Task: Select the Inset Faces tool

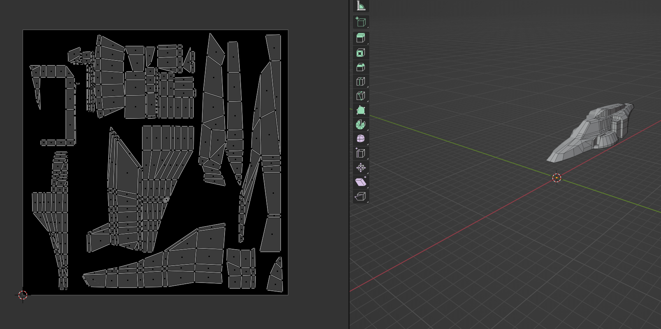Action: click(361, 53)
